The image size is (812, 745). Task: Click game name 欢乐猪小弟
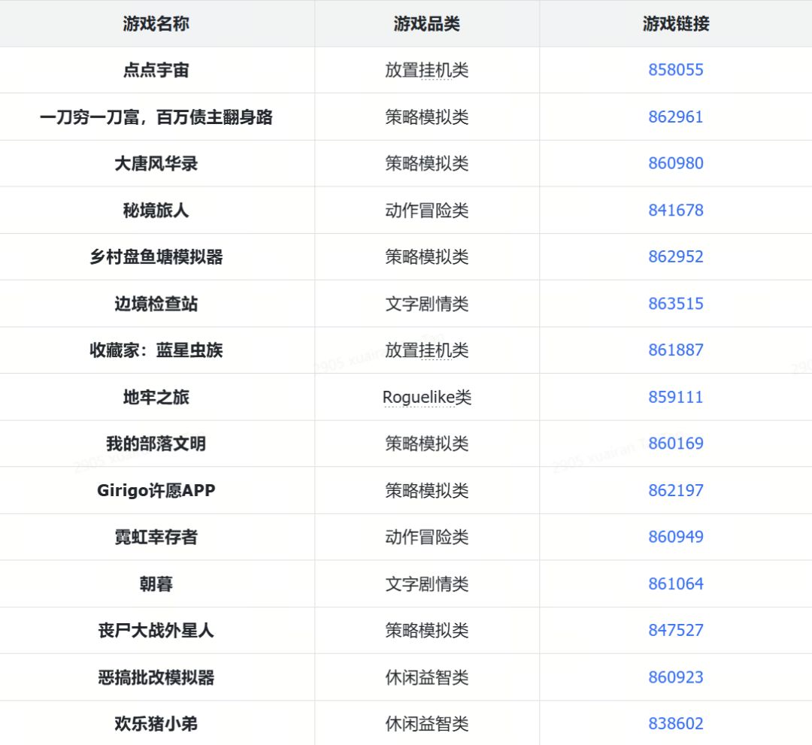pyautogui.click(x=156, y=724)
